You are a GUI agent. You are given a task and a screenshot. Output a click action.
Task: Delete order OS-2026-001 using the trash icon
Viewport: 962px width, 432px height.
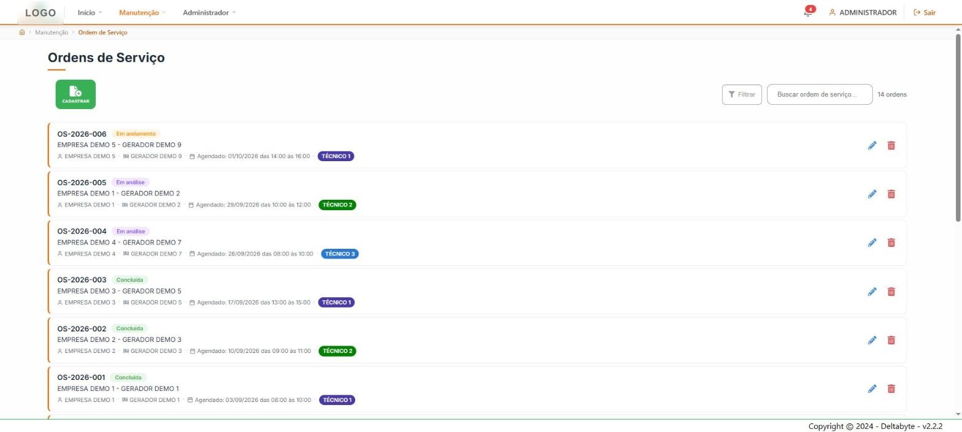891,388
